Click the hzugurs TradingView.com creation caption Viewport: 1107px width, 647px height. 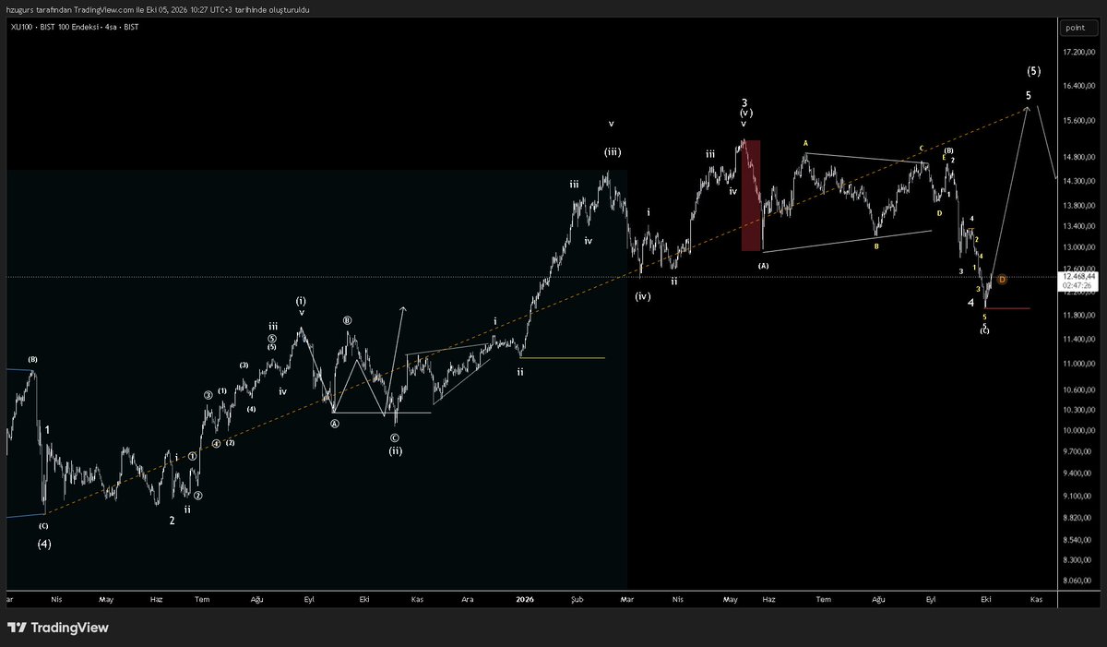point(156,8)
